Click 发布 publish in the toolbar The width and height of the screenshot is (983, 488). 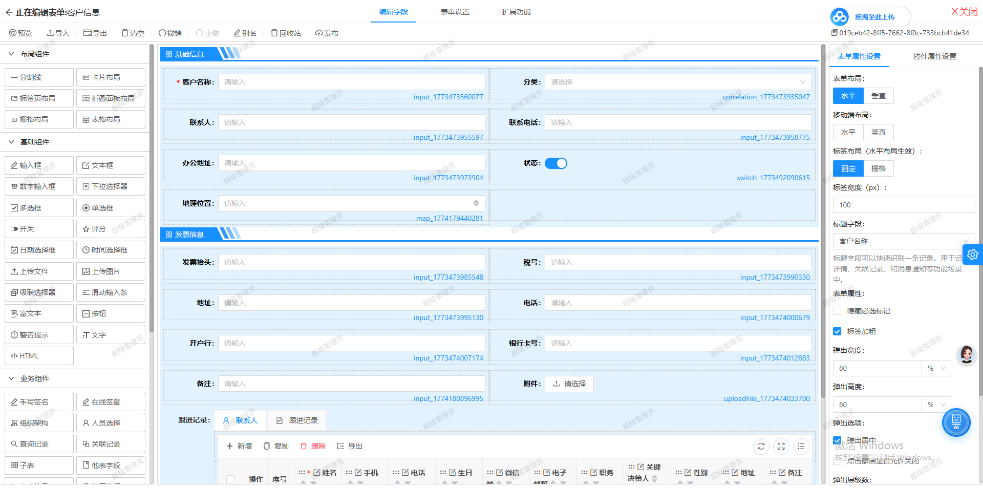click(x=327, y=33)
